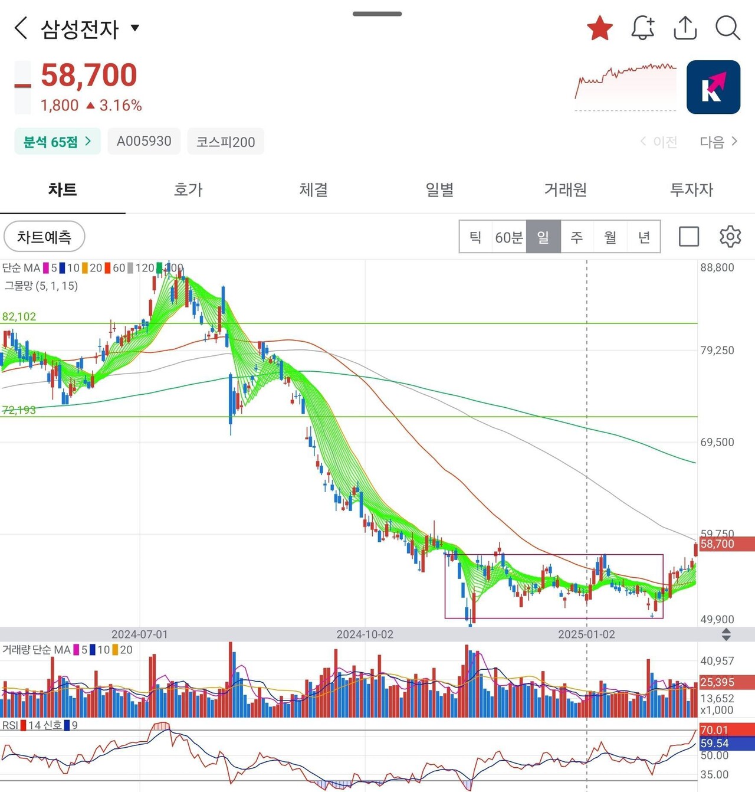
Task: Switch to the 투자자 tab
Action: [691, 189]
